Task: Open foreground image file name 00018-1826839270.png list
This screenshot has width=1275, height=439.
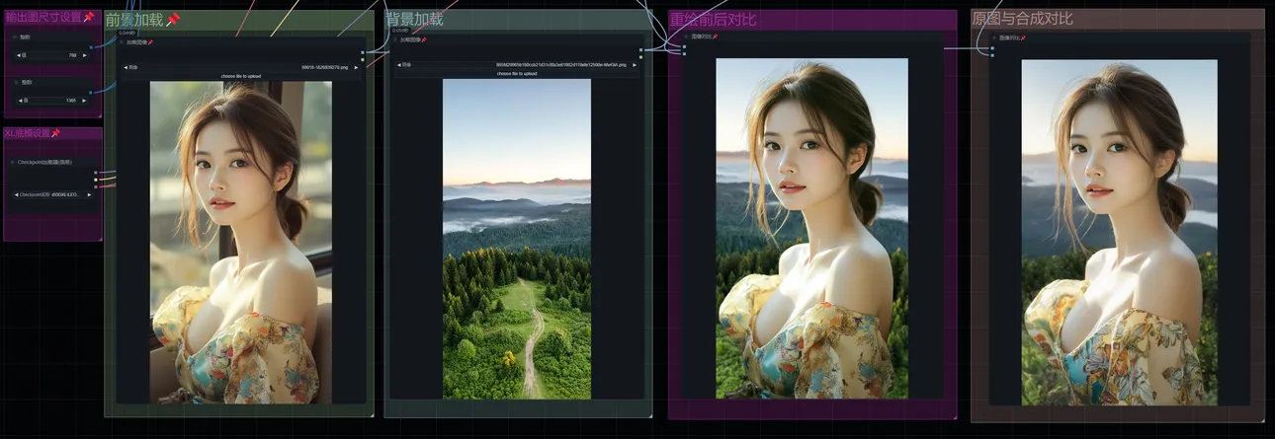Action: (x=240, y=67)
